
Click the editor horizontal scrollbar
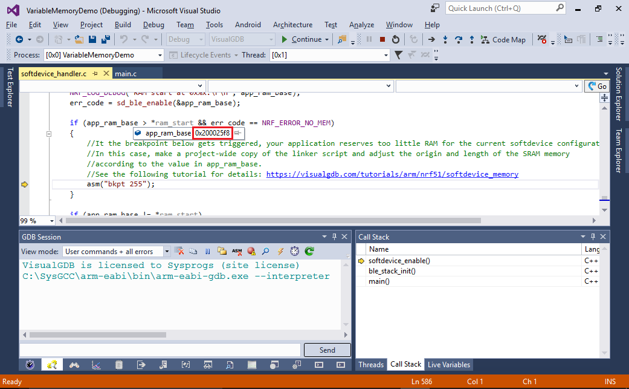pos(273,220)
